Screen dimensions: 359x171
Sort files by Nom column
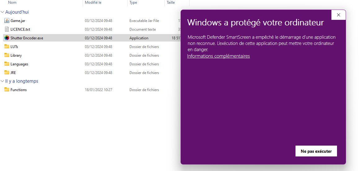12,2
